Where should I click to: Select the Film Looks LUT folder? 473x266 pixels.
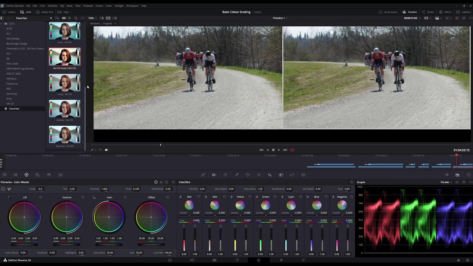click(x=12, y=64)
